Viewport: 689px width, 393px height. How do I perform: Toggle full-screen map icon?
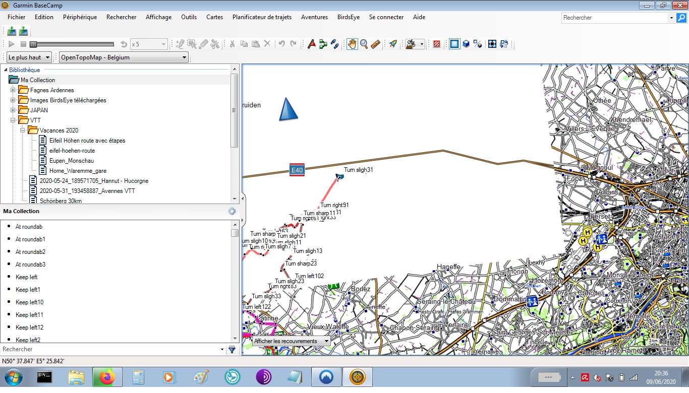[492, 44]
